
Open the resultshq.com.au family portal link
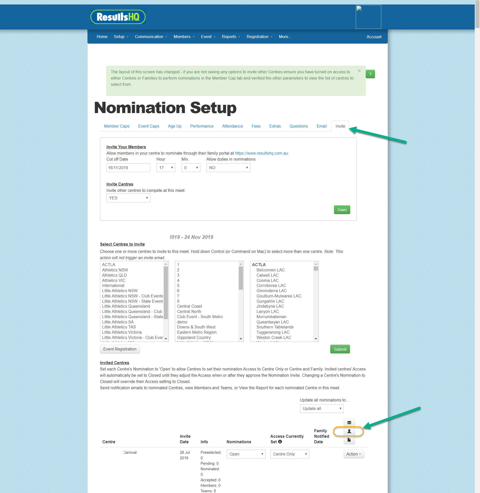pos(261,153)
